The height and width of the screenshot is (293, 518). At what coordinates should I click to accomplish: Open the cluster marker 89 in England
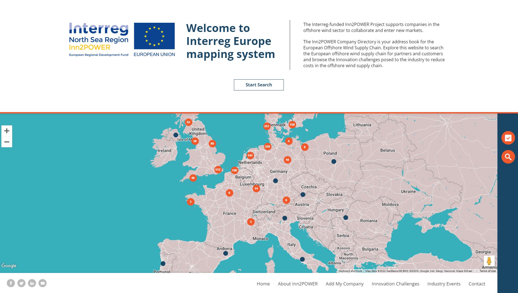[x=212, y=144]
